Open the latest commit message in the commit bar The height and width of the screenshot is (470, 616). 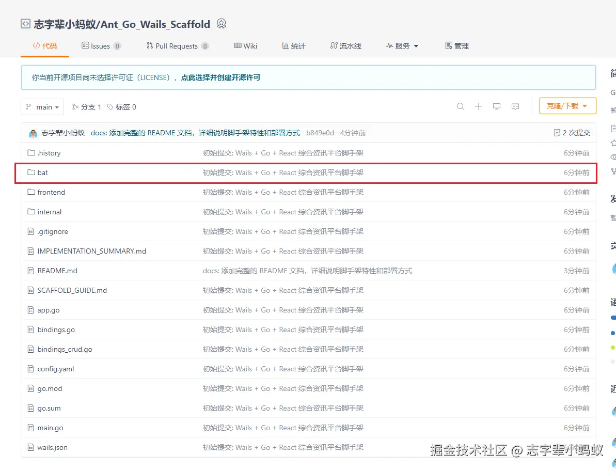[x=195, y=133]
